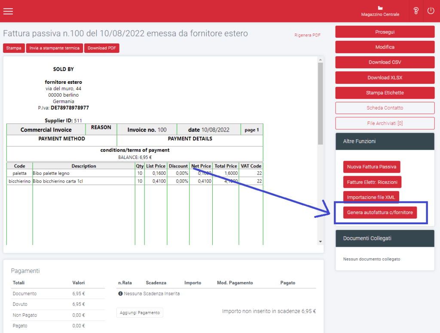This screenshot has height=333, width=440.
Task: Click the PDF preview scroll-up arrow
Action: pyautogui.click(x=320, y=60)
